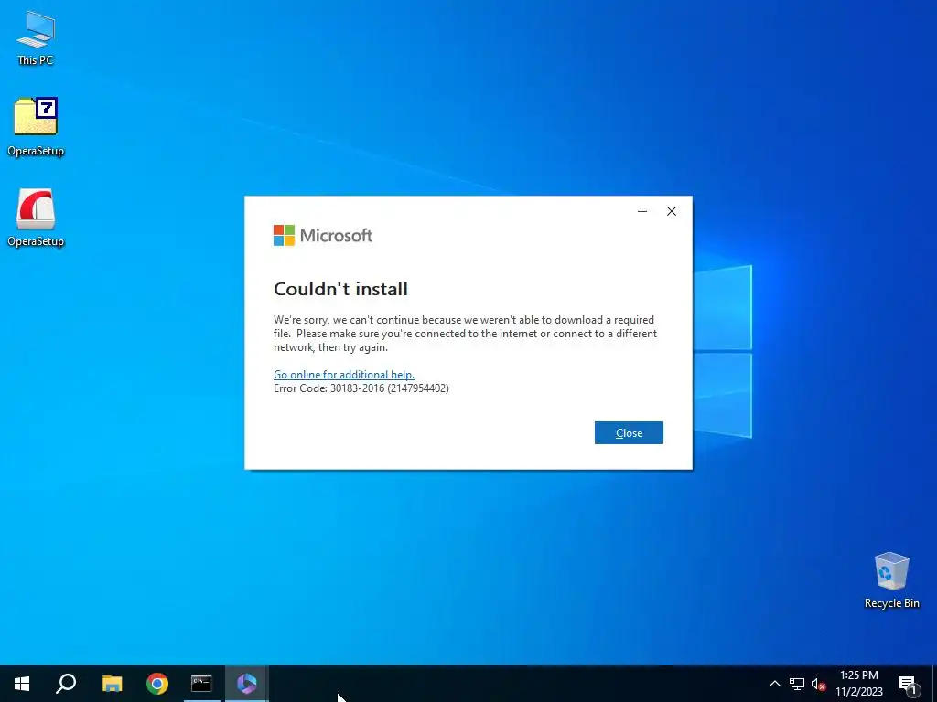Open taskbar Search
The width and height of the screenshot is (937, 702).
coord(66,684)
